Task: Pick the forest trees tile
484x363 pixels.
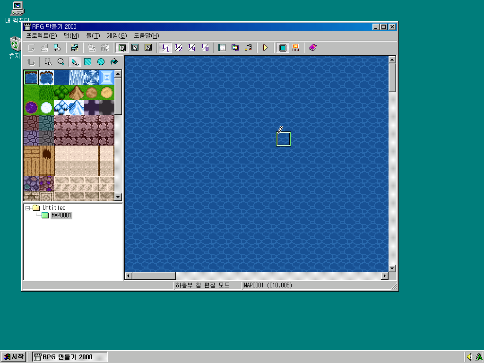Action: (61, 93)
